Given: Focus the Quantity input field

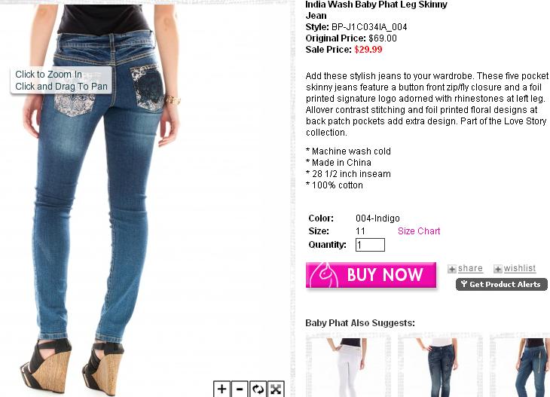Looking at the screenshot, I should click(370, 245).
